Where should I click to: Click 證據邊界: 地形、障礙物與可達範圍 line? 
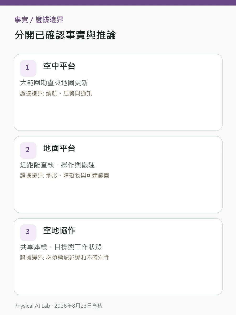click(65, 176)
